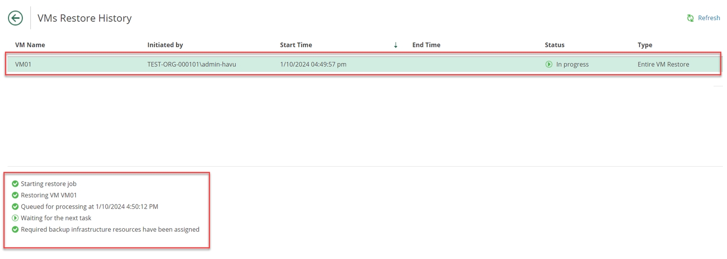Viewport: 727px width, 259px height.
Task: Click the green Refresh icon
Action: point(690,18)
